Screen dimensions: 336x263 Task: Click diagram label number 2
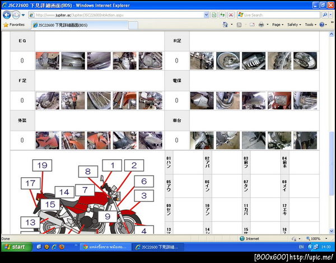click(x=134, y=165)
